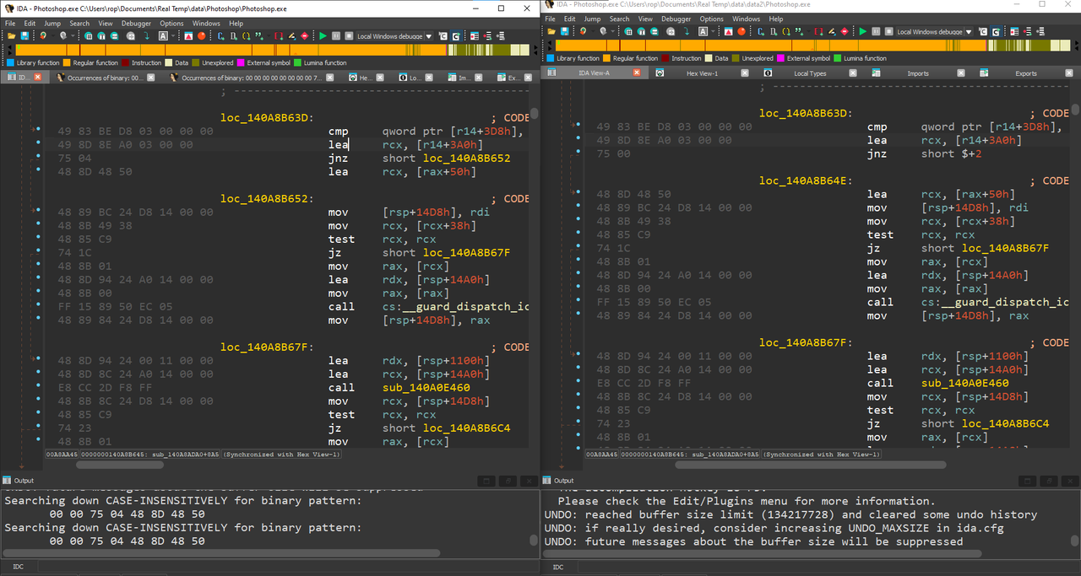Open the Debugger menu in the right window
1081x576 pixels.
click(676, 19)
